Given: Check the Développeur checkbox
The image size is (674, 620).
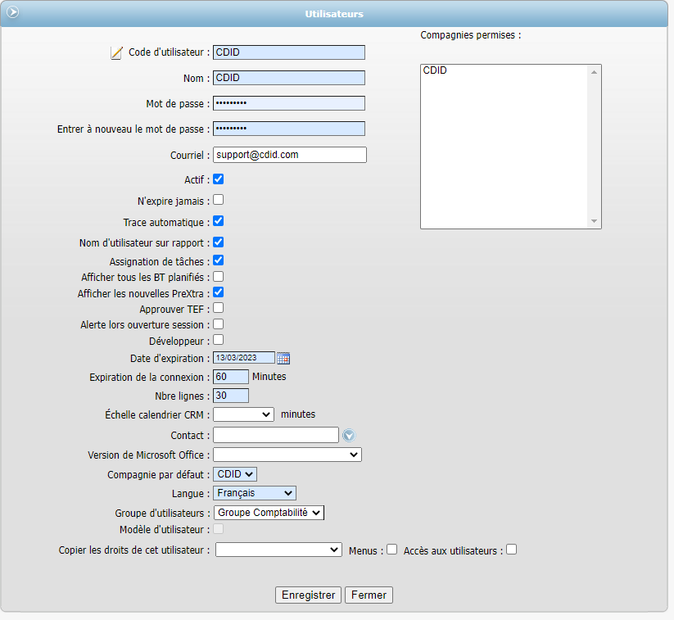Looking at the screenshot, I should 219,340.
